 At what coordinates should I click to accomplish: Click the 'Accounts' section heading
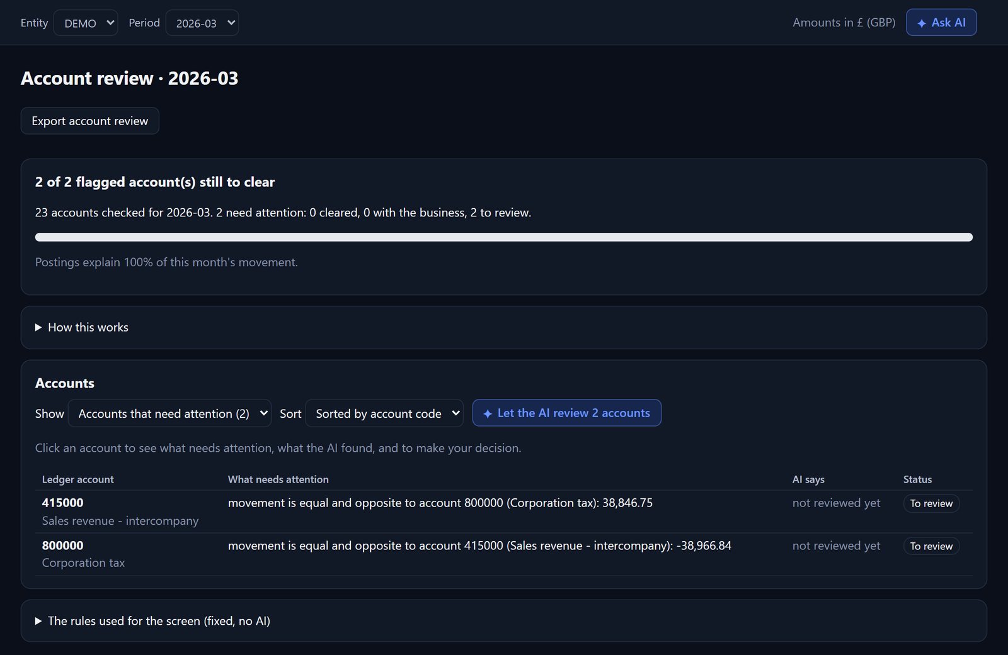click(65, 383)
